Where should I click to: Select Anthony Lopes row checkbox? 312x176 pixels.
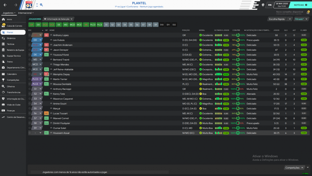point(30,35)
